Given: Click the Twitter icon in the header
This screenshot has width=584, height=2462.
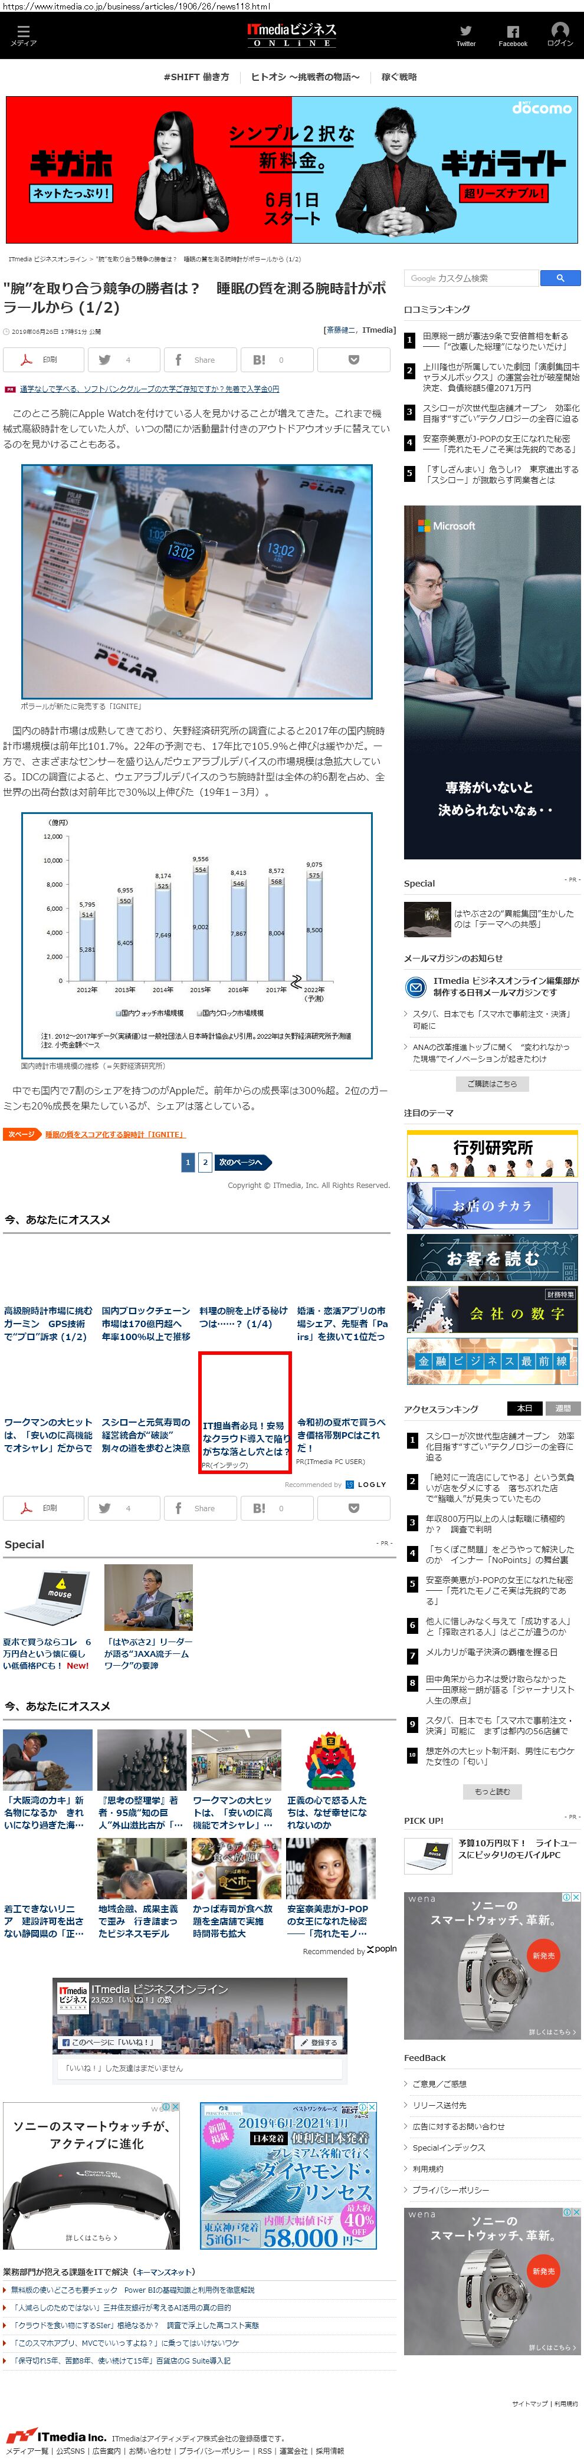Looking at the screenshot, I should 465,34.
